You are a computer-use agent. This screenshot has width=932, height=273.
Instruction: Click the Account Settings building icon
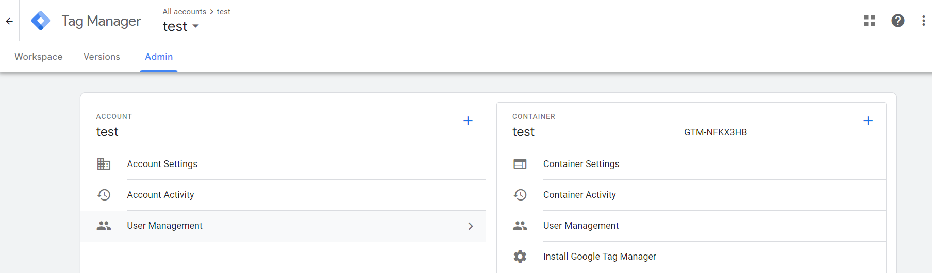point(104,164)
